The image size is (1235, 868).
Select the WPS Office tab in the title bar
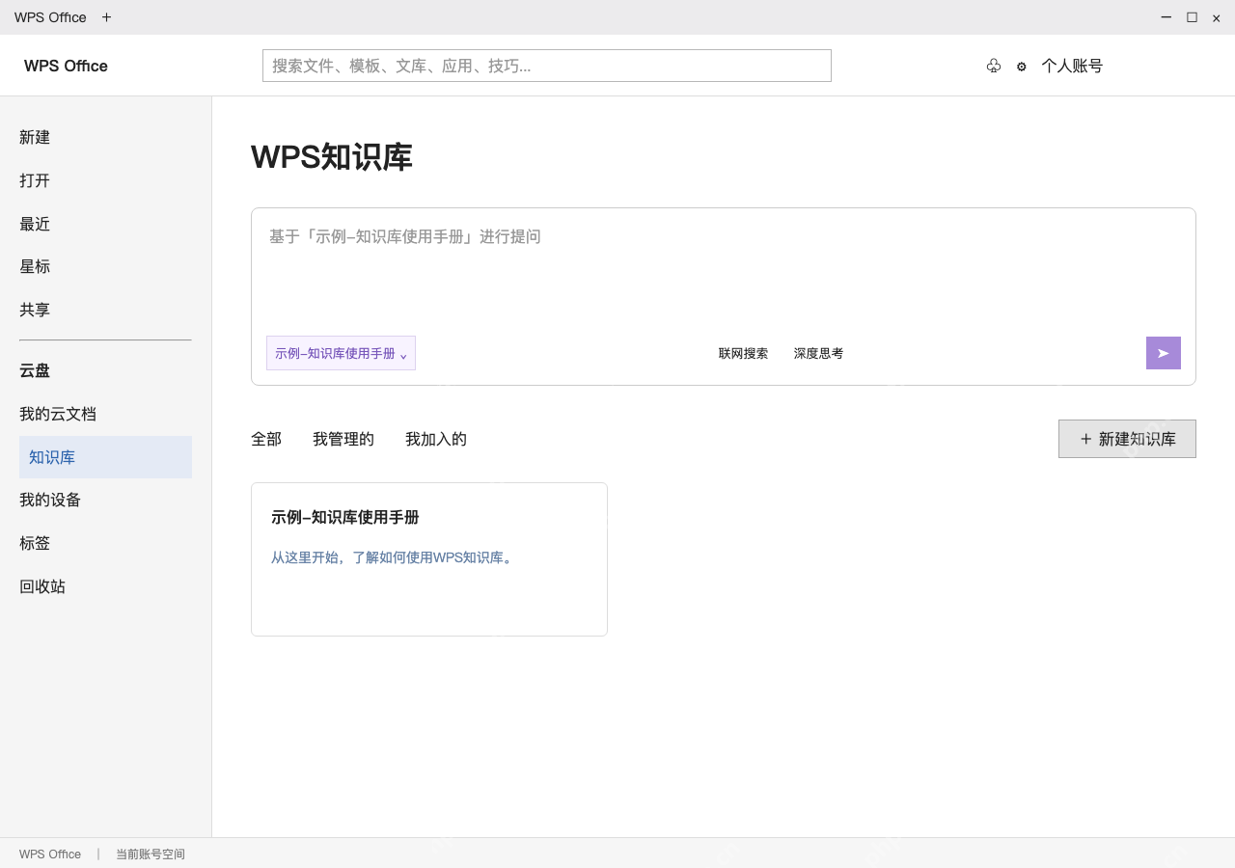pyautogui.click(x=50, y=17)
